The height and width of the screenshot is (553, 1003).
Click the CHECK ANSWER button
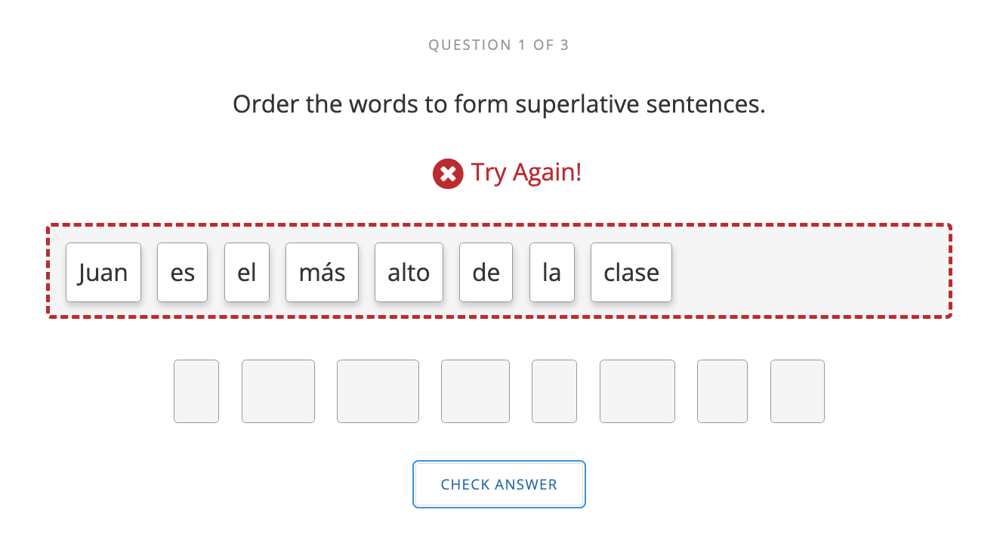click(x=498, y=484)
